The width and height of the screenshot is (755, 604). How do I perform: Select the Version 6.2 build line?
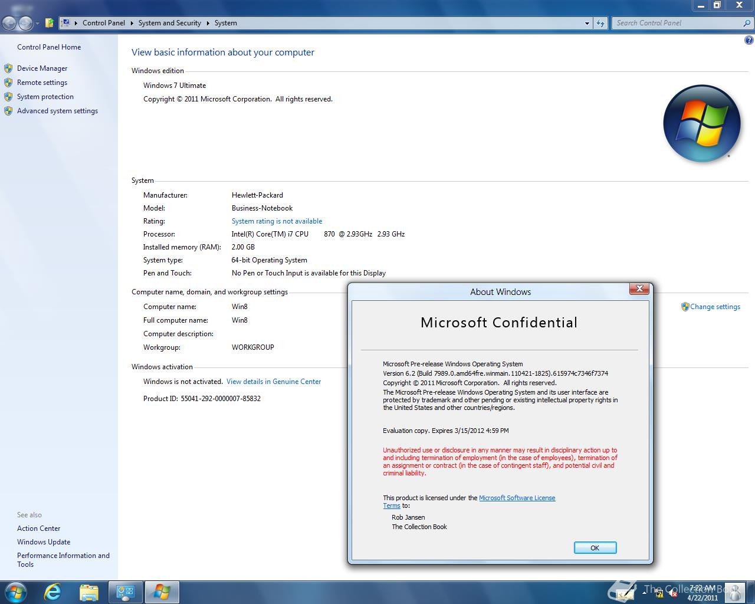[495, 373]
